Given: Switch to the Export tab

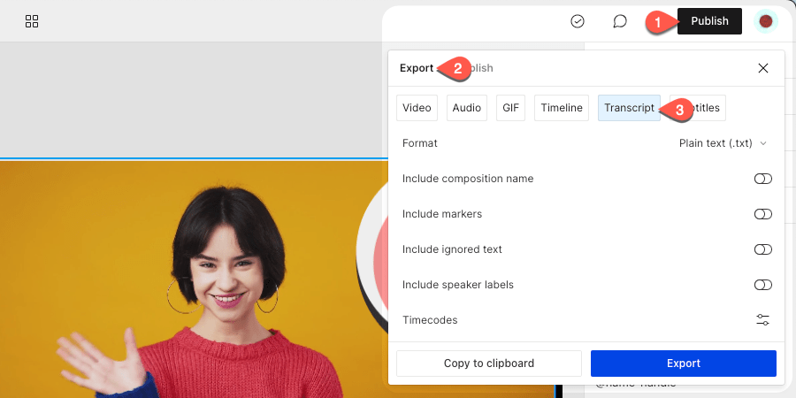Looking at the screenshot, I should point(417,68).
